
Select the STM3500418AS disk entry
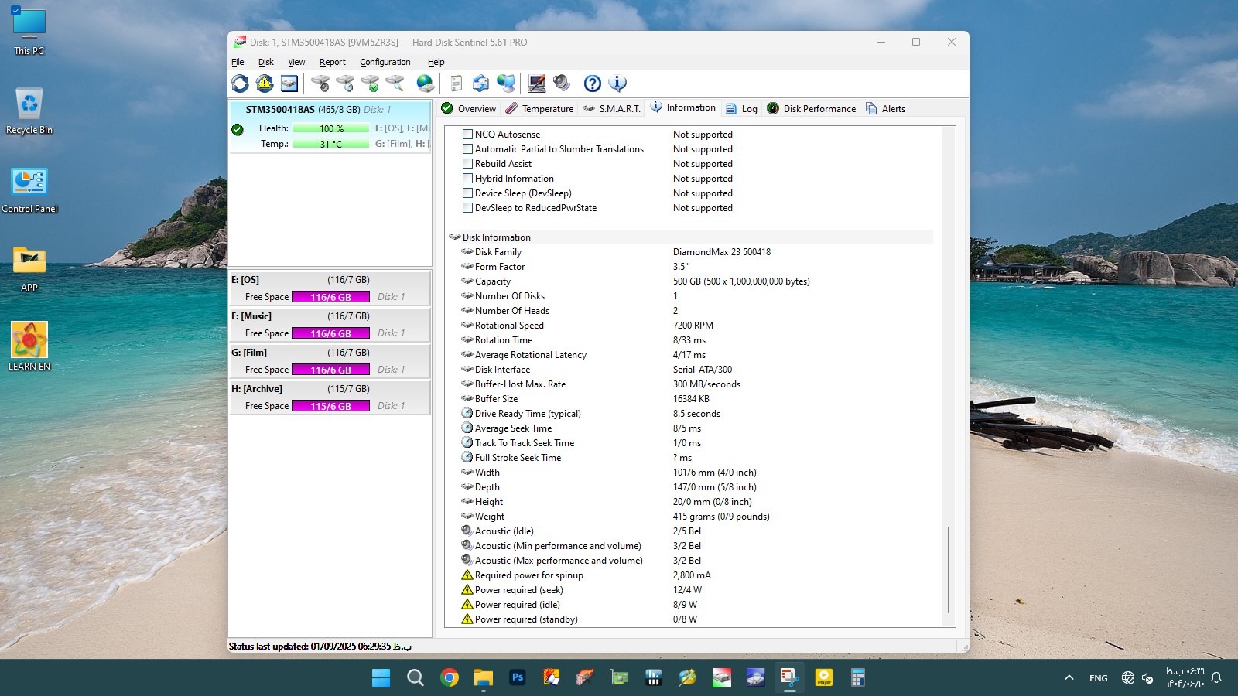pyautogui.click(x=330, y=127)
